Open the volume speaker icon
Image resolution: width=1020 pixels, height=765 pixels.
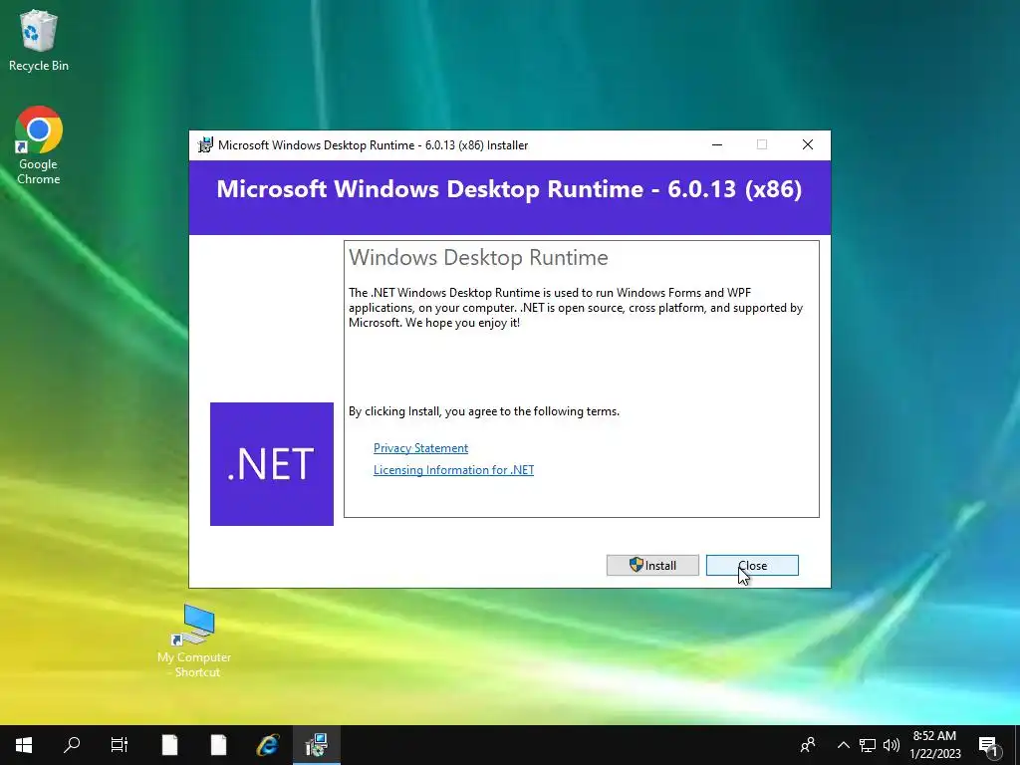tap(892, 745)
